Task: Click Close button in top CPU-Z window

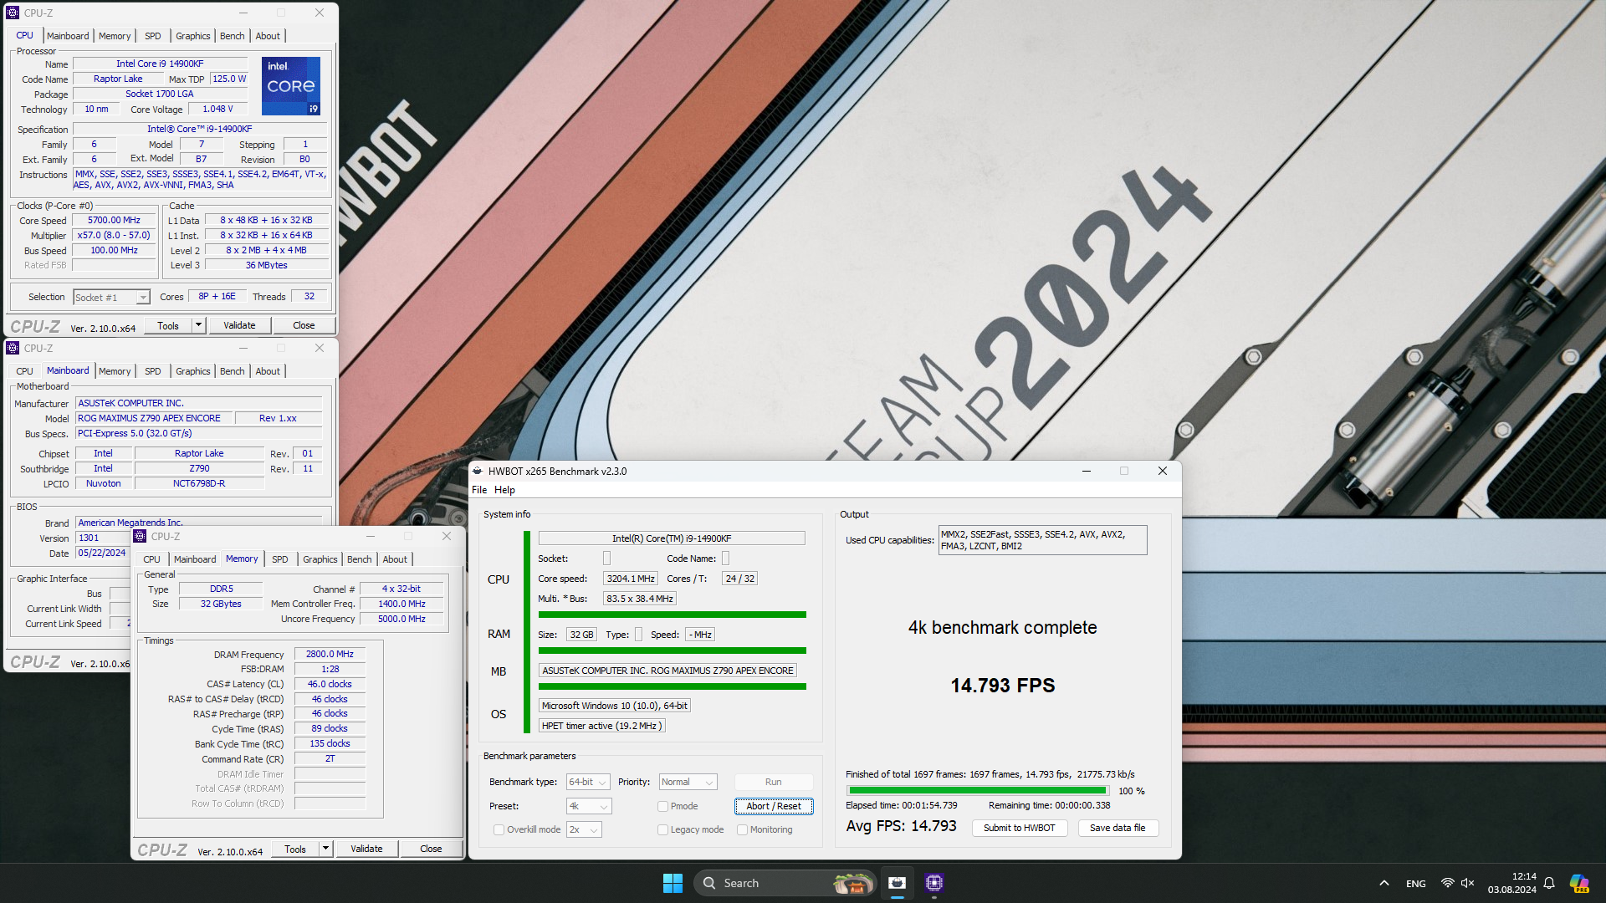Action: pos(304,325)
